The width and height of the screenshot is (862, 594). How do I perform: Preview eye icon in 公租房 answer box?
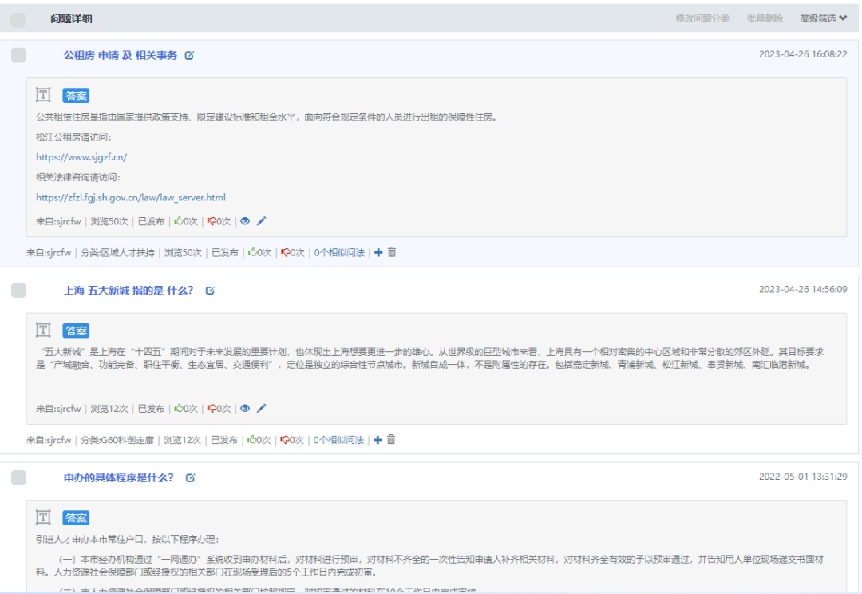pyautogui.click(x=245, y=221)
